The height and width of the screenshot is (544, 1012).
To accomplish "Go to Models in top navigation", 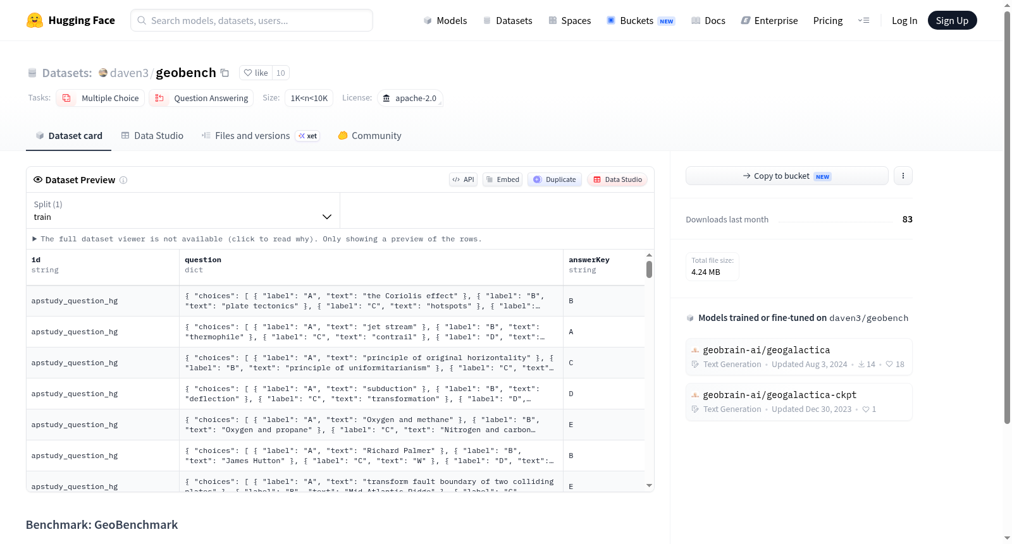I will click(x=445, y=21).
